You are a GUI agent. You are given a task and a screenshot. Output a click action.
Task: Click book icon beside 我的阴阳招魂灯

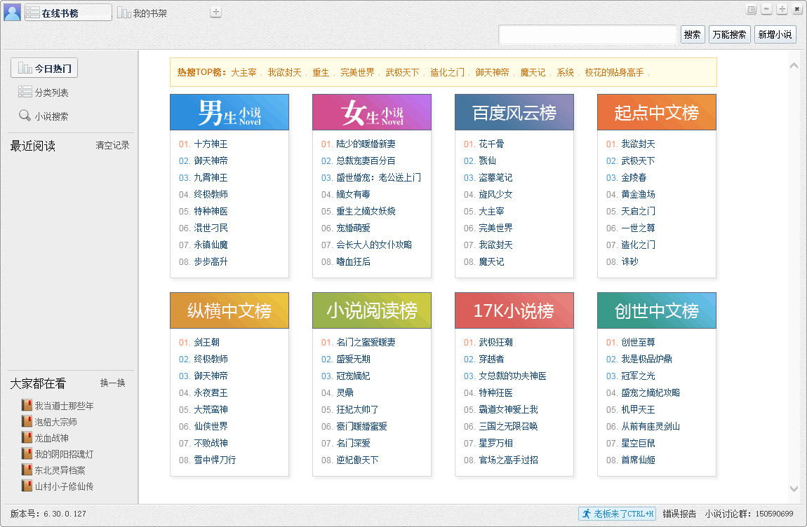[x=27, y=453]
